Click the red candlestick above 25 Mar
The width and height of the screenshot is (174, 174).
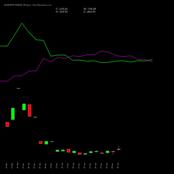pos(7,124)
